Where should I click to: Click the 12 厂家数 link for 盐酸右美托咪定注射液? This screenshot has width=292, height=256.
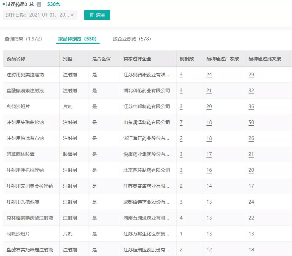(x=209, y=250)
